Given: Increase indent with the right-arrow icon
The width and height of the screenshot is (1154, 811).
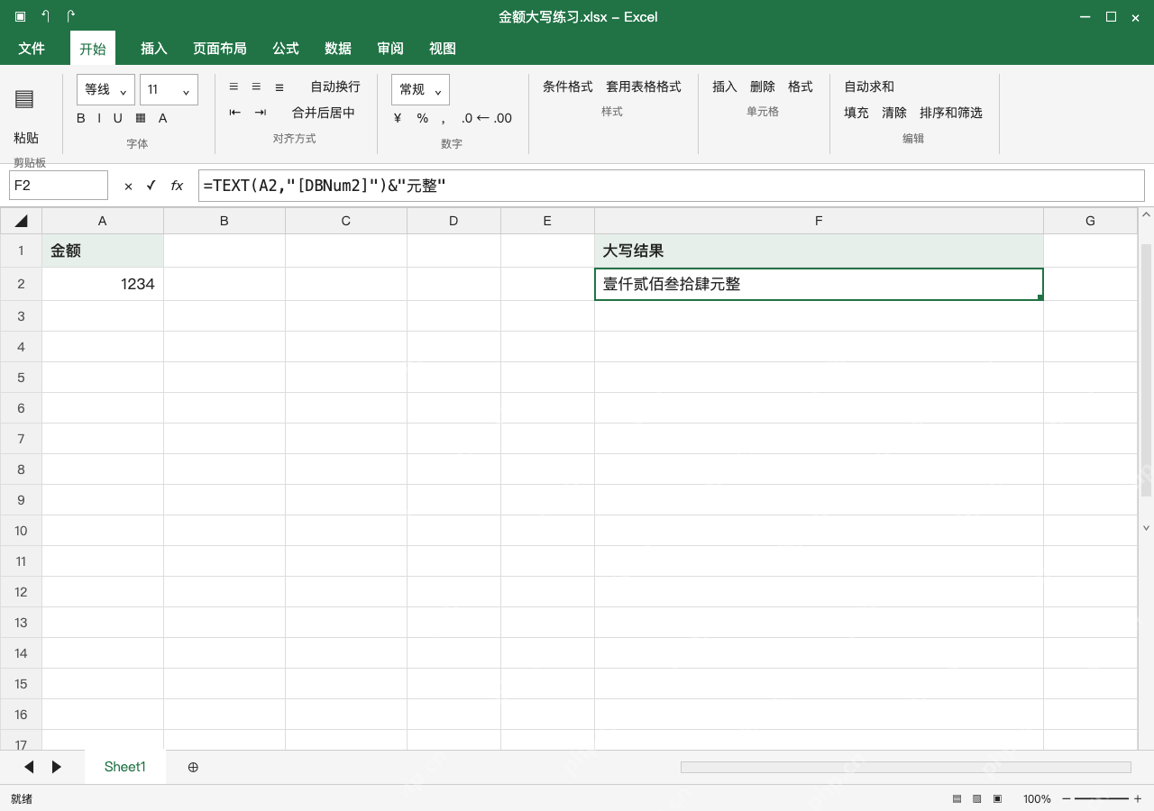Looking at the screenshot, I should click(261, 113).
